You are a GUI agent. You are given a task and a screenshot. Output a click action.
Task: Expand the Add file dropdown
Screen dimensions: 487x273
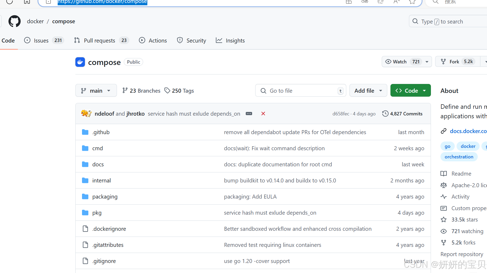tap(368, 91)
